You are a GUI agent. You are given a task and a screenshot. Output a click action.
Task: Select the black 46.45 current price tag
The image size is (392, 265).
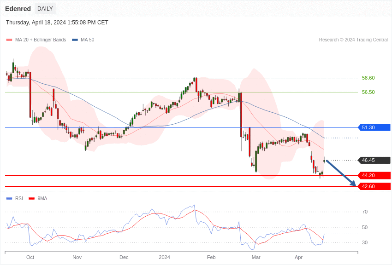click(374, 161)
